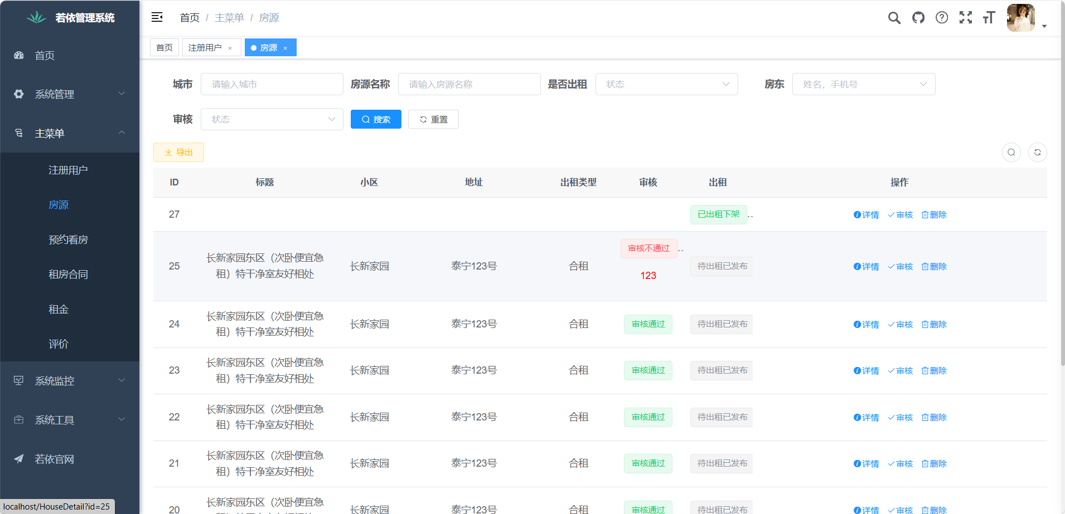Open the font size layout icon

[989, 18]
